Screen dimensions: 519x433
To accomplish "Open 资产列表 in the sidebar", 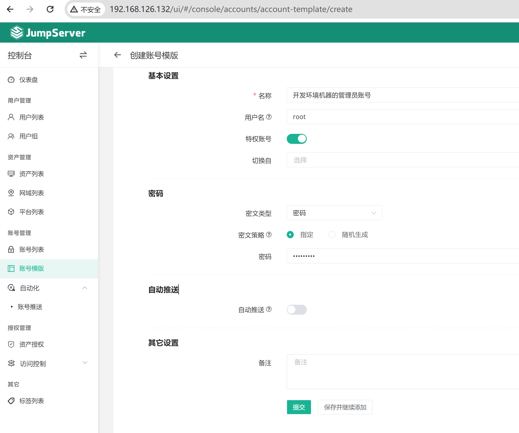I will point(31,174).
